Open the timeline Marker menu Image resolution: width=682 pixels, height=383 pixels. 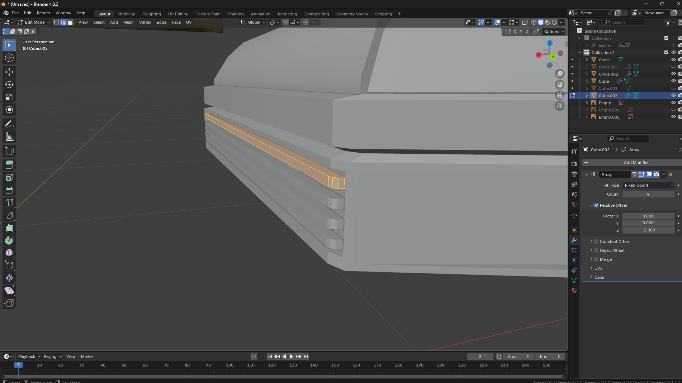[87, 356]
